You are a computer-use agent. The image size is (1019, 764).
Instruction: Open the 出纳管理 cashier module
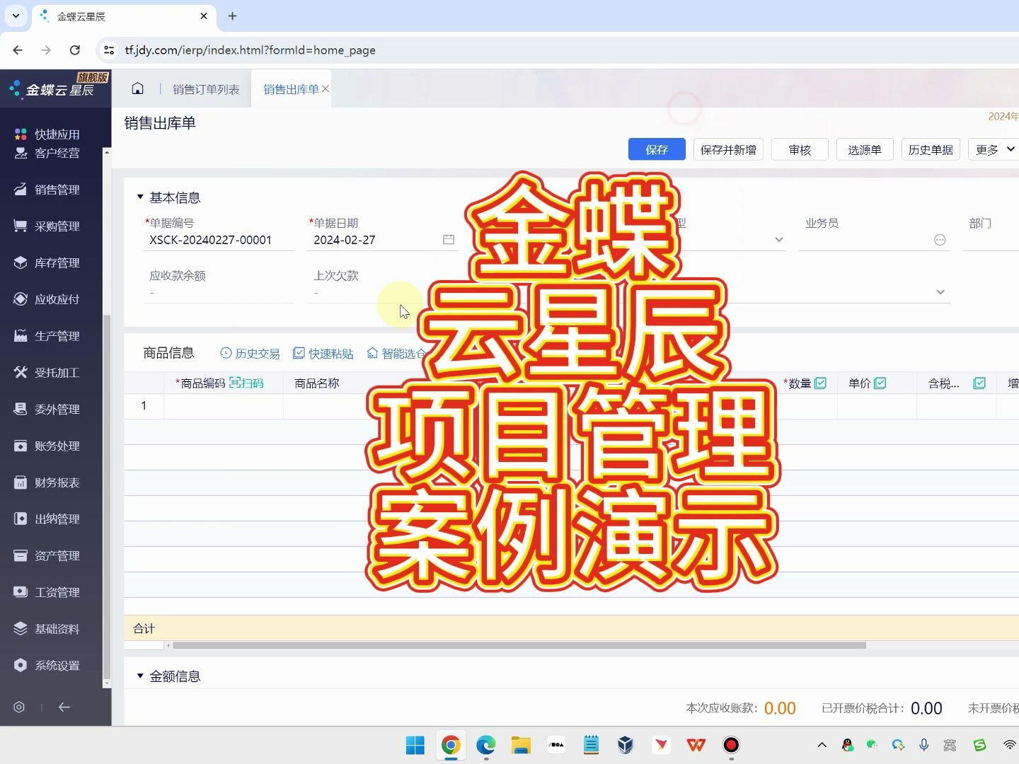pyautogui.click(x=48, y=519)
